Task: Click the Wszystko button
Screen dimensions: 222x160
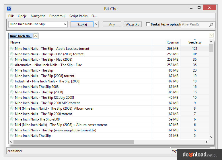Action: tap(133, 24)
